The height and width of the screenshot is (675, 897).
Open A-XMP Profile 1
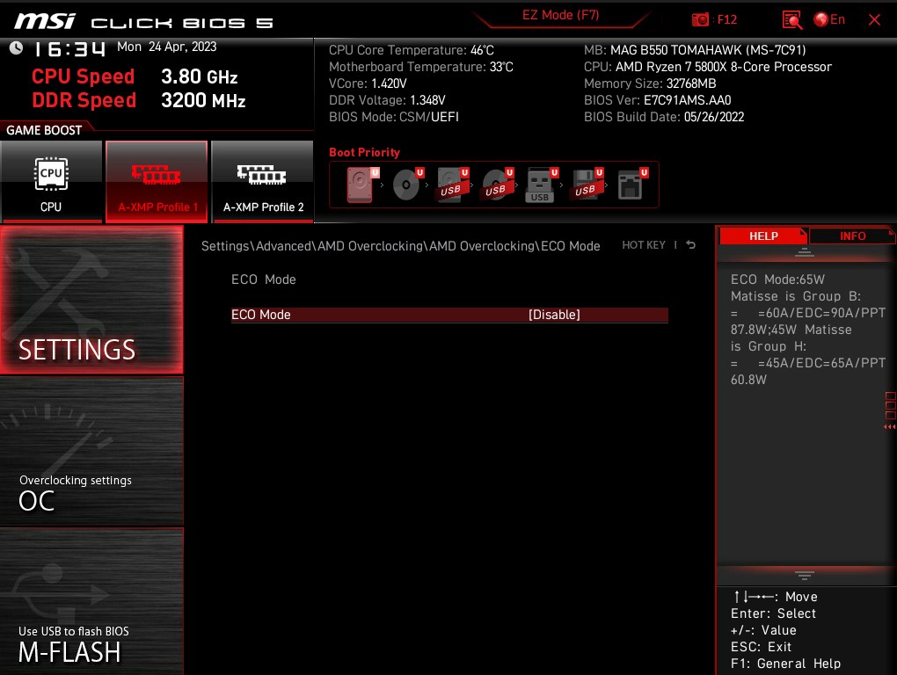tap(157, 181)
